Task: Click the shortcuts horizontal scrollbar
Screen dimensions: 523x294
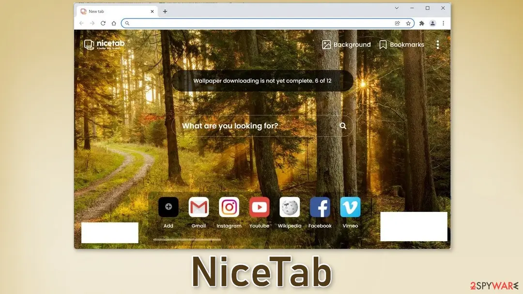Action: (187, 239)
